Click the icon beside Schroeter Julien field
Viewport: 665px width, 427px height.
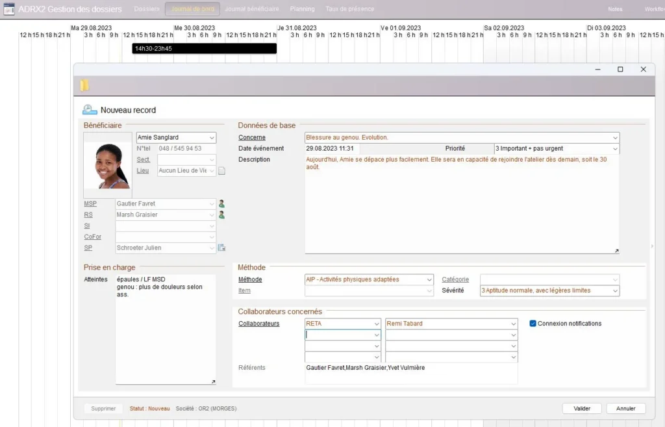click(x=221, y=248)
